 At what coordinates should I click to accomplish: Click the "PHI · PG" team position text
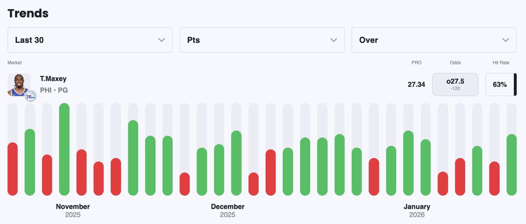pos(54,90)
